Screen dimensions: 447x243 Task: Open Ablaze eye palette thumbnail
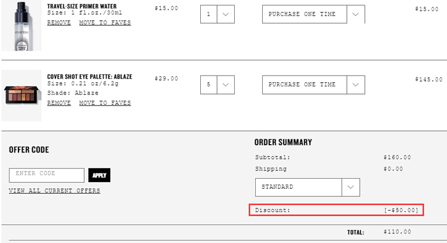[x=21, y=95]
